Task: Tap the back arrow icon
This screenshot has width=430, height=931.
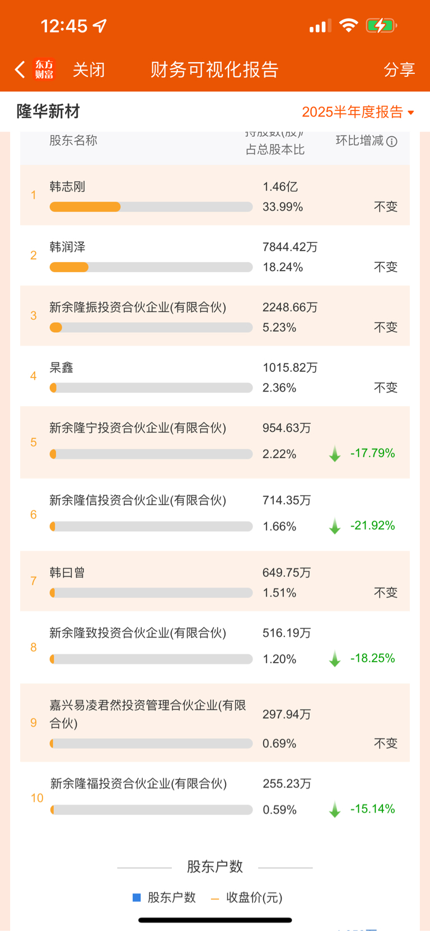Action: click(20, 69)
